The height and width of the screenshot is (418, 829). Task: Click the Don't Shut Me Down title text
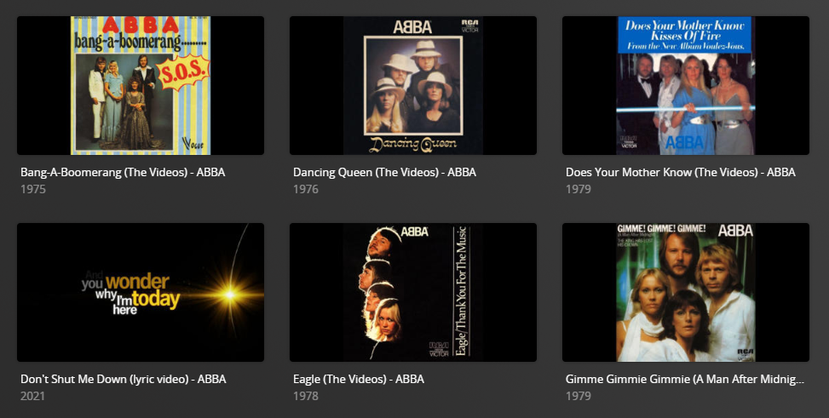click(124, 379)
